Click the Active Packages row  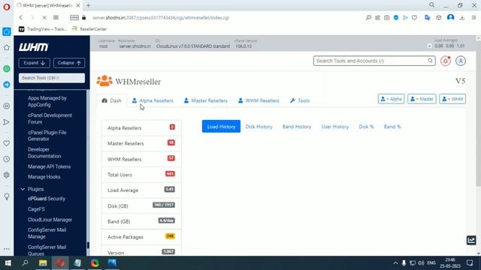coord(141,237)
